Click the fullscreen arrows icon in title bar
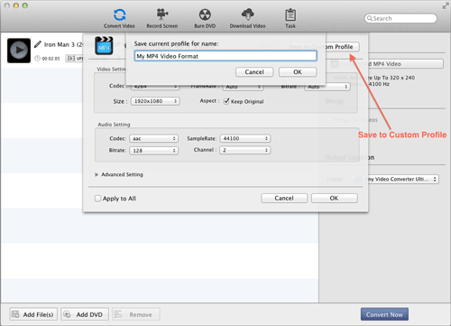451x326 pixels. coord(446,5)
